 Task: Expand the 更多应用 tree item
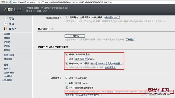[x=3, y=80]
